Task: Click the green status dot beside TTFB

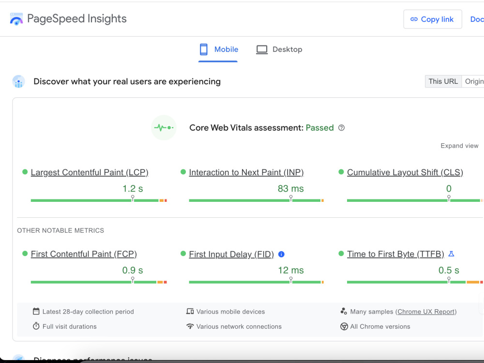Action: [x=341, y=254]
